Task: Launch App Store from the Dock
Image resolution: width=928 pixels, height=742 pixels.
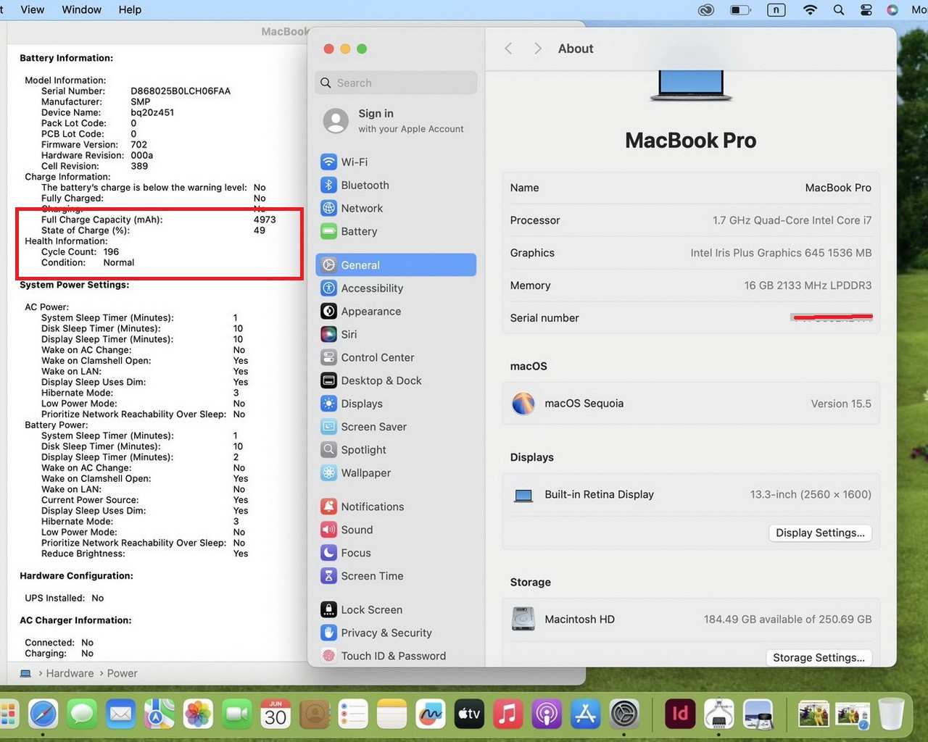Action: pos(585,714)
